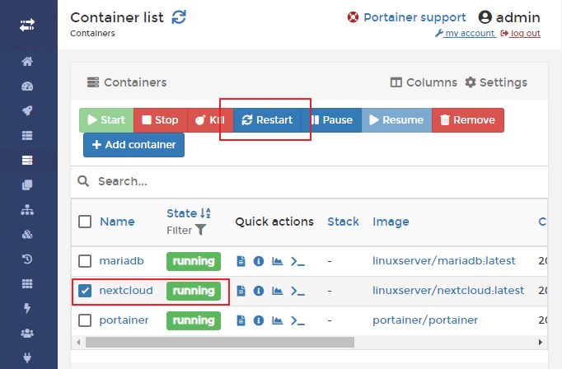Click the running badge for mariadb
This screenshot has height=369, width=562.
(x=194, y=261)
